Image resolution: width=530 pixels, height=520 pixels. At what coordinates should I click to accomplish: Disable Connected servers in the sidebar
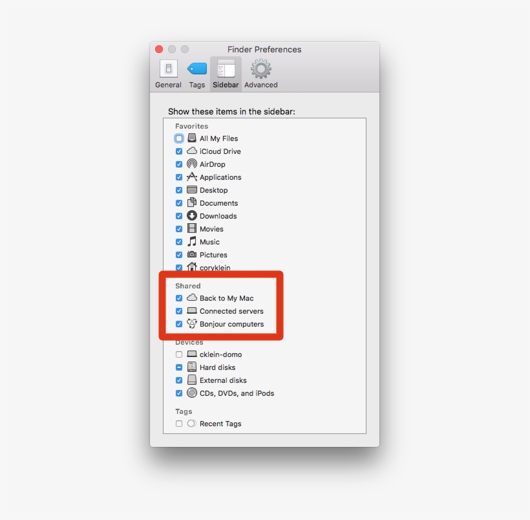tap(179, 311)
